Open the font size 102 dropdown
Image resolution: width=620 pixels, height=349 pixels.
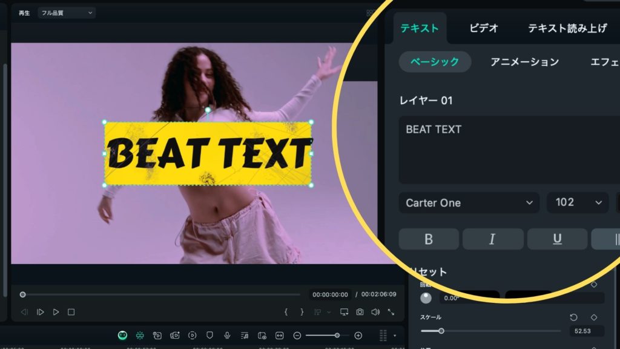(578, 203)
